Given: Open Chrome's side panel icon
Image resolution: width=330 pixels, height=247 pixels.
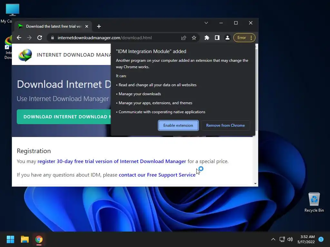Looking at the screenshot, I should 217,38.
